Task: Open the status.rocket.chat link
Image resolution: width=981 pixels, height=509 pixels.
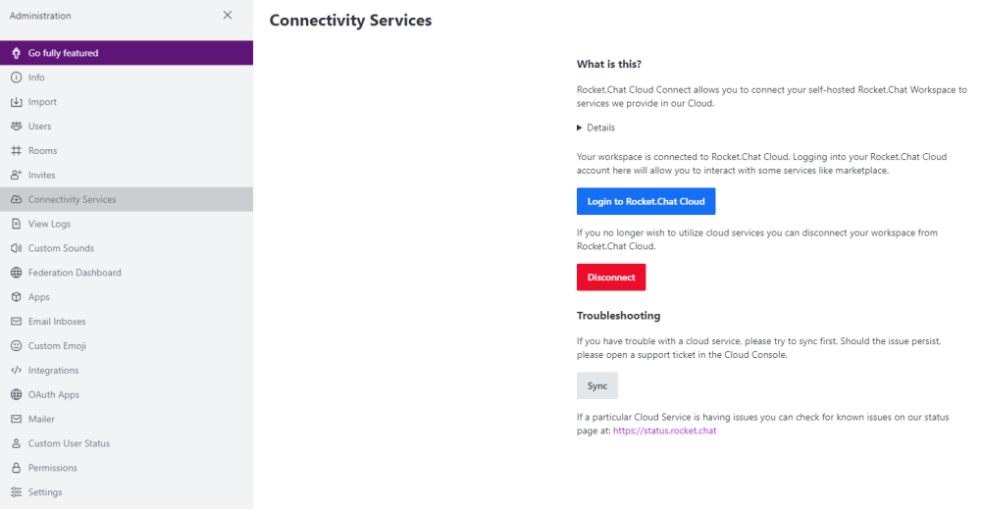Action: coord(664,431)
